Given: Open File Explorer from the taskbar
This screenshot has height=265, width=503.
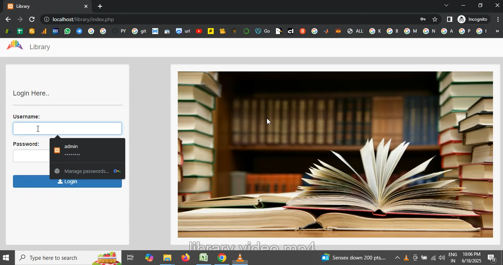Looking at the screenshot, I should (x=167, y=258).
